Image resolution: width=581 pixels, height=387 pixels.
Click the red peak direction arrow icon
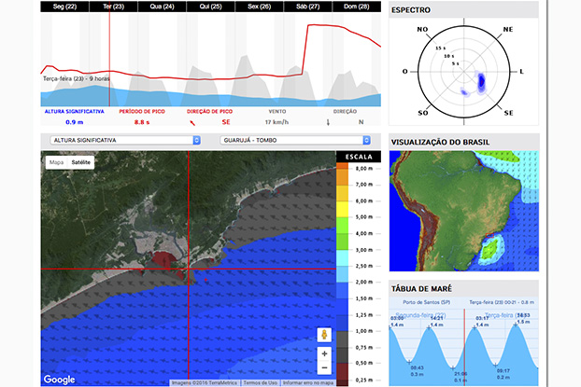click(192, 123)
